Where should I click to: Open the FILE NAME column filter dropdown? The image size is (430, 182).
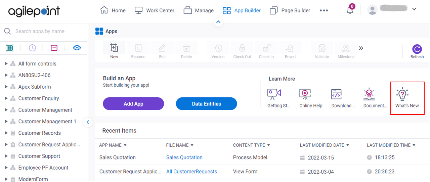tap(192, 145)
